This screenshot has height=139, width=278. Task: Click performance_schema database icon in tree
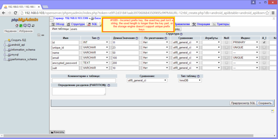click(9, 60)
